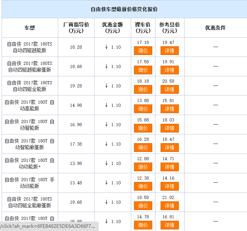The image size is (247, 231).
Task: Click column header 车型
Action: point(29,28)
